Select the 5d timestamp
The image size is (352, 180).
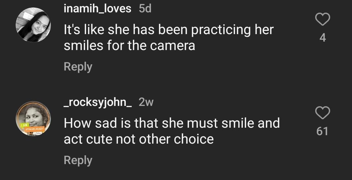click(x=145, y=9)
